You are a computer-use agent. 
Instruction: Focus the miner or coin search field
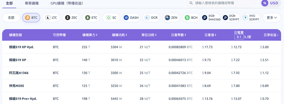221,3
